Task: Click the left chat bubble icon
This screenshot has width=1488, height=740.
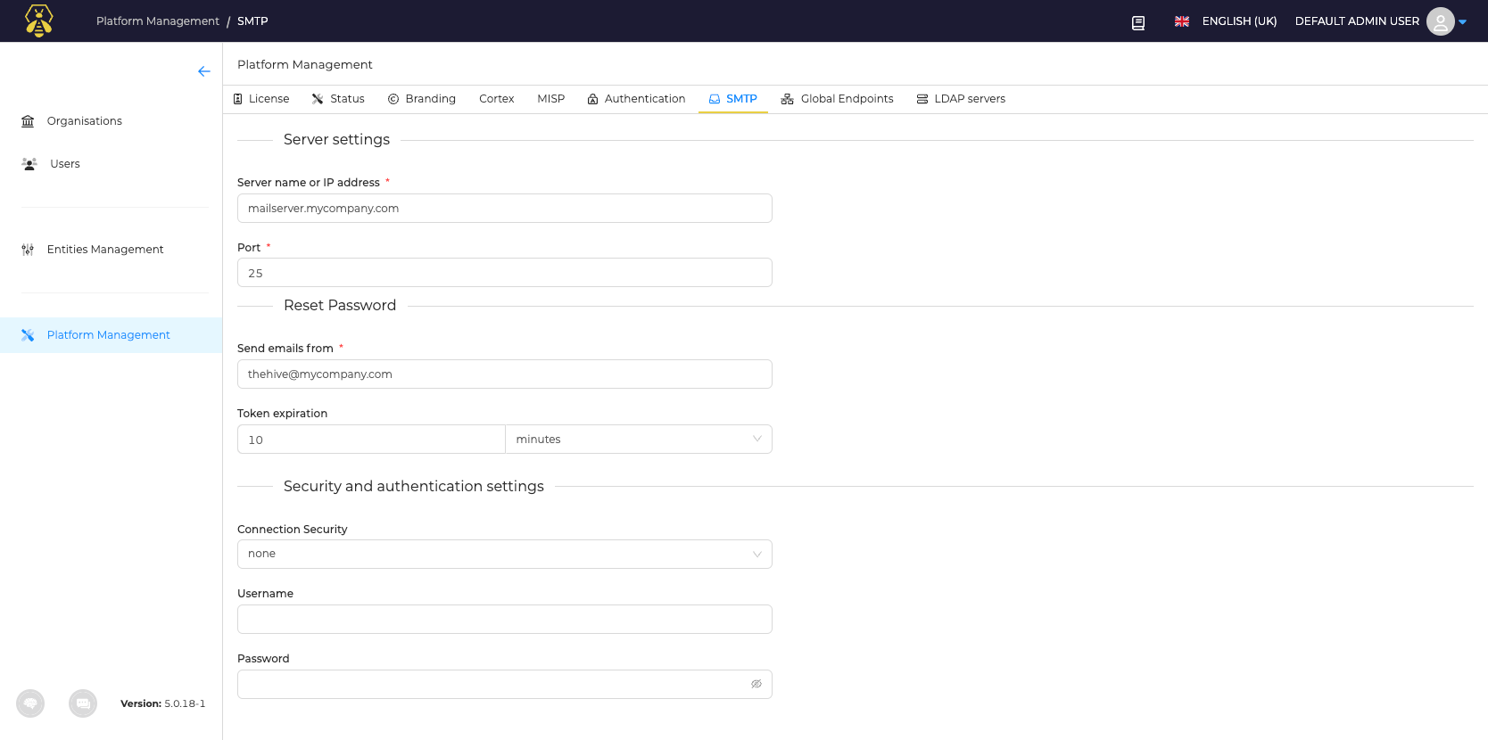Action: [30, 703]
